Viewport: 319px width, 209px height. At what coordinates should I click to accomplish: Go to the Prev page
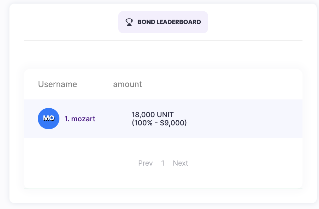pyautogui.click(x=146, y=163)
